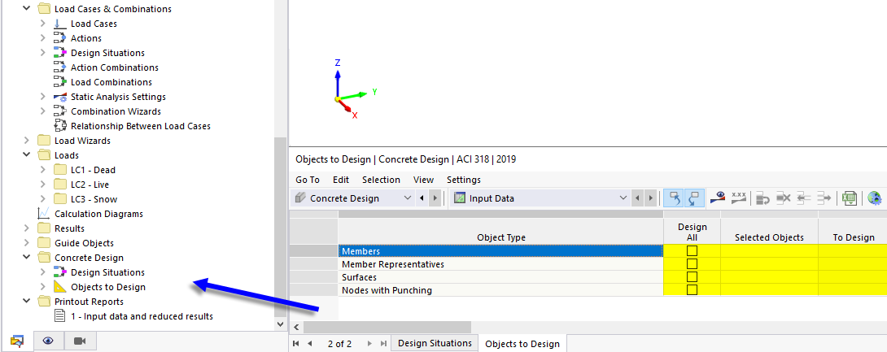Toggle select-in-table sync button in table toolbar

(694, 198)
